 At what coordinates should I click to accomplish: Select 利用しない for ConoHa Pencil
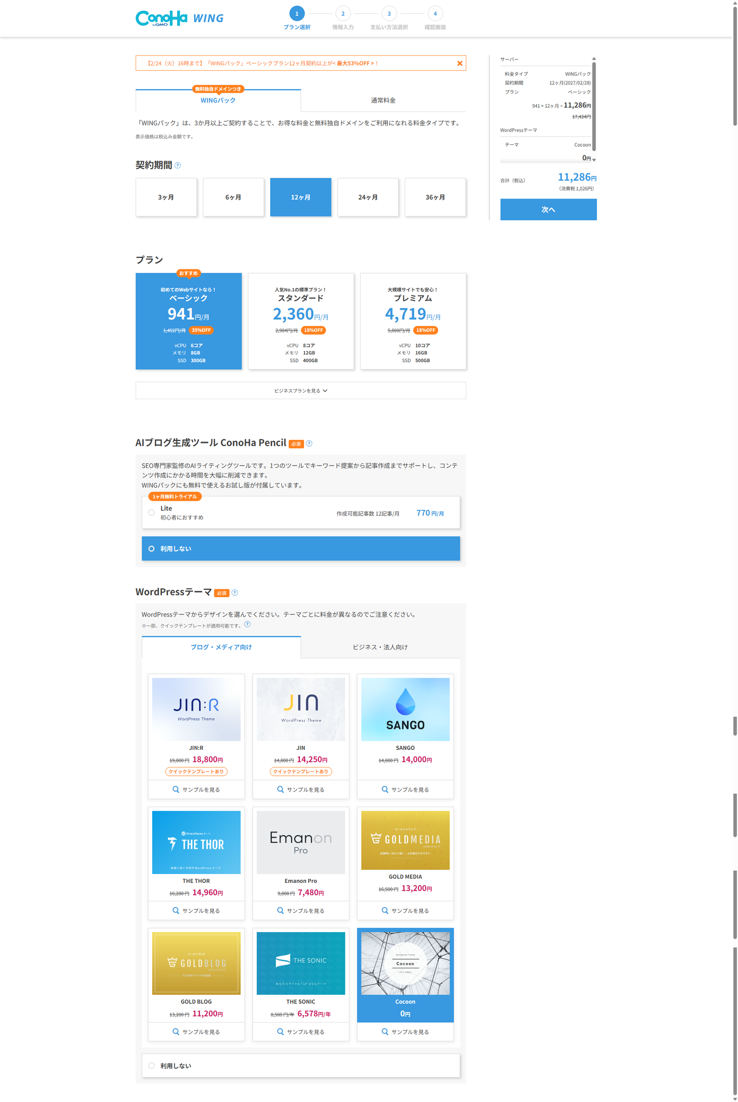click(301, 549)
